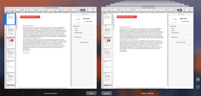
Task: Click the Background color well in left window
Action: pos(92,37)
